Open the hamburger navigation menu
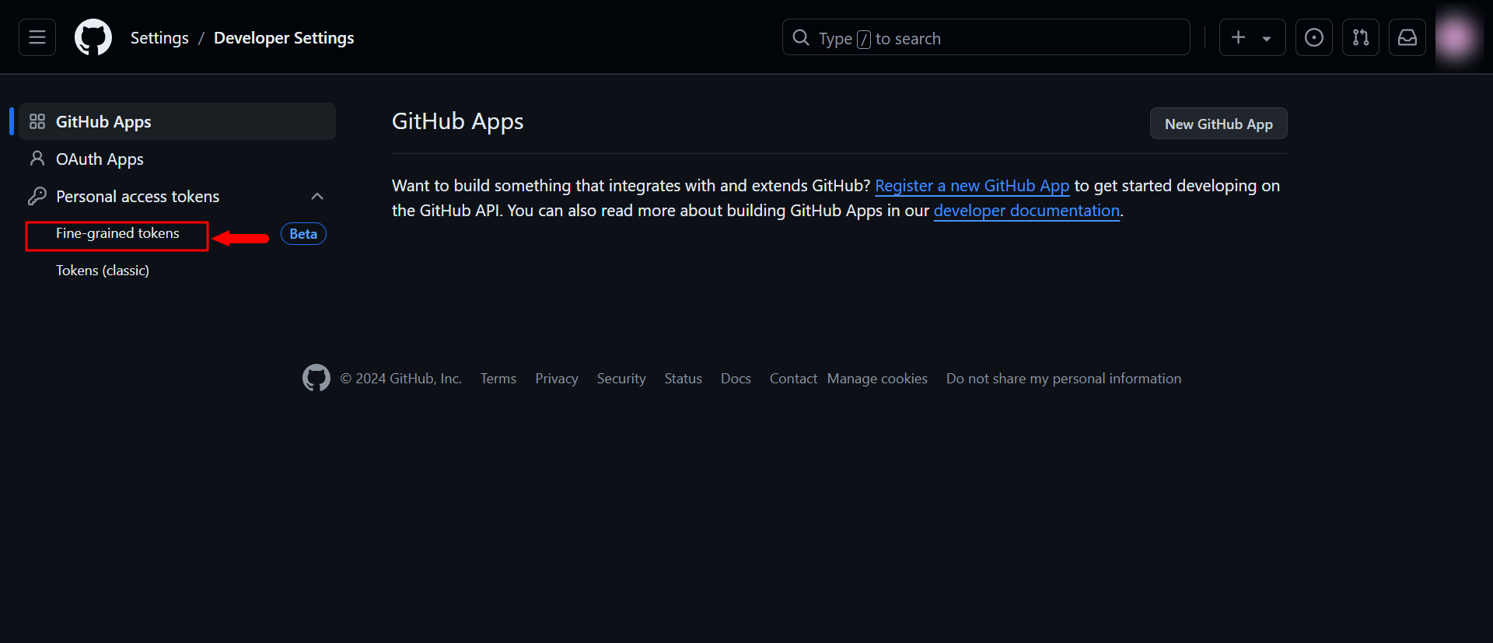 (37, 37)
